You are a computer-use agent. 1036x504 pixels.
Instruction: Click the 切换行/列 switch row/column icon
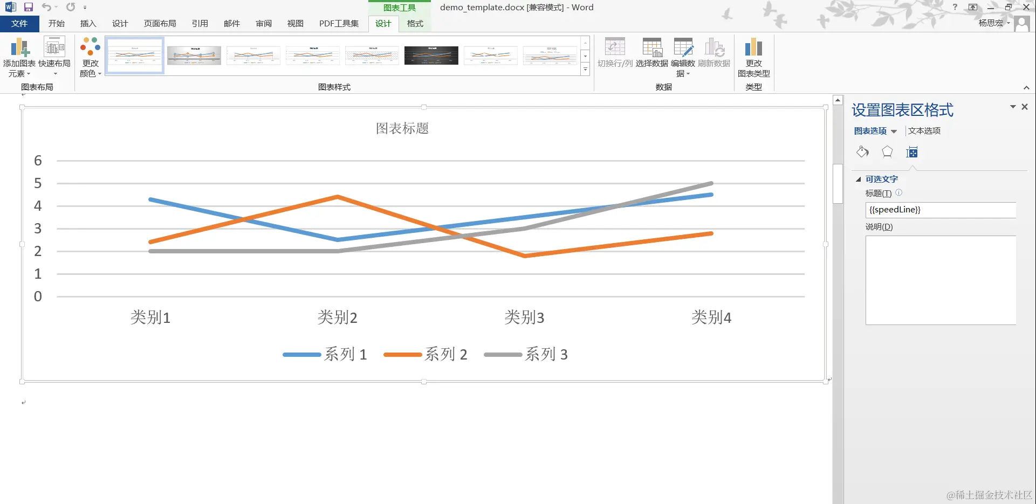tap(615, 47)
